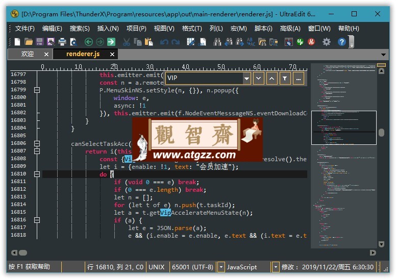Collapse code fold at line 16799
Screen dimensions: 396x279
(37, 90)
